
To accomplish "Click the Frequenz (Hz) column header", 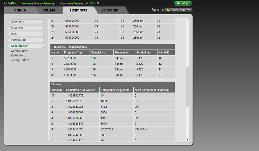I will [76, 52].
